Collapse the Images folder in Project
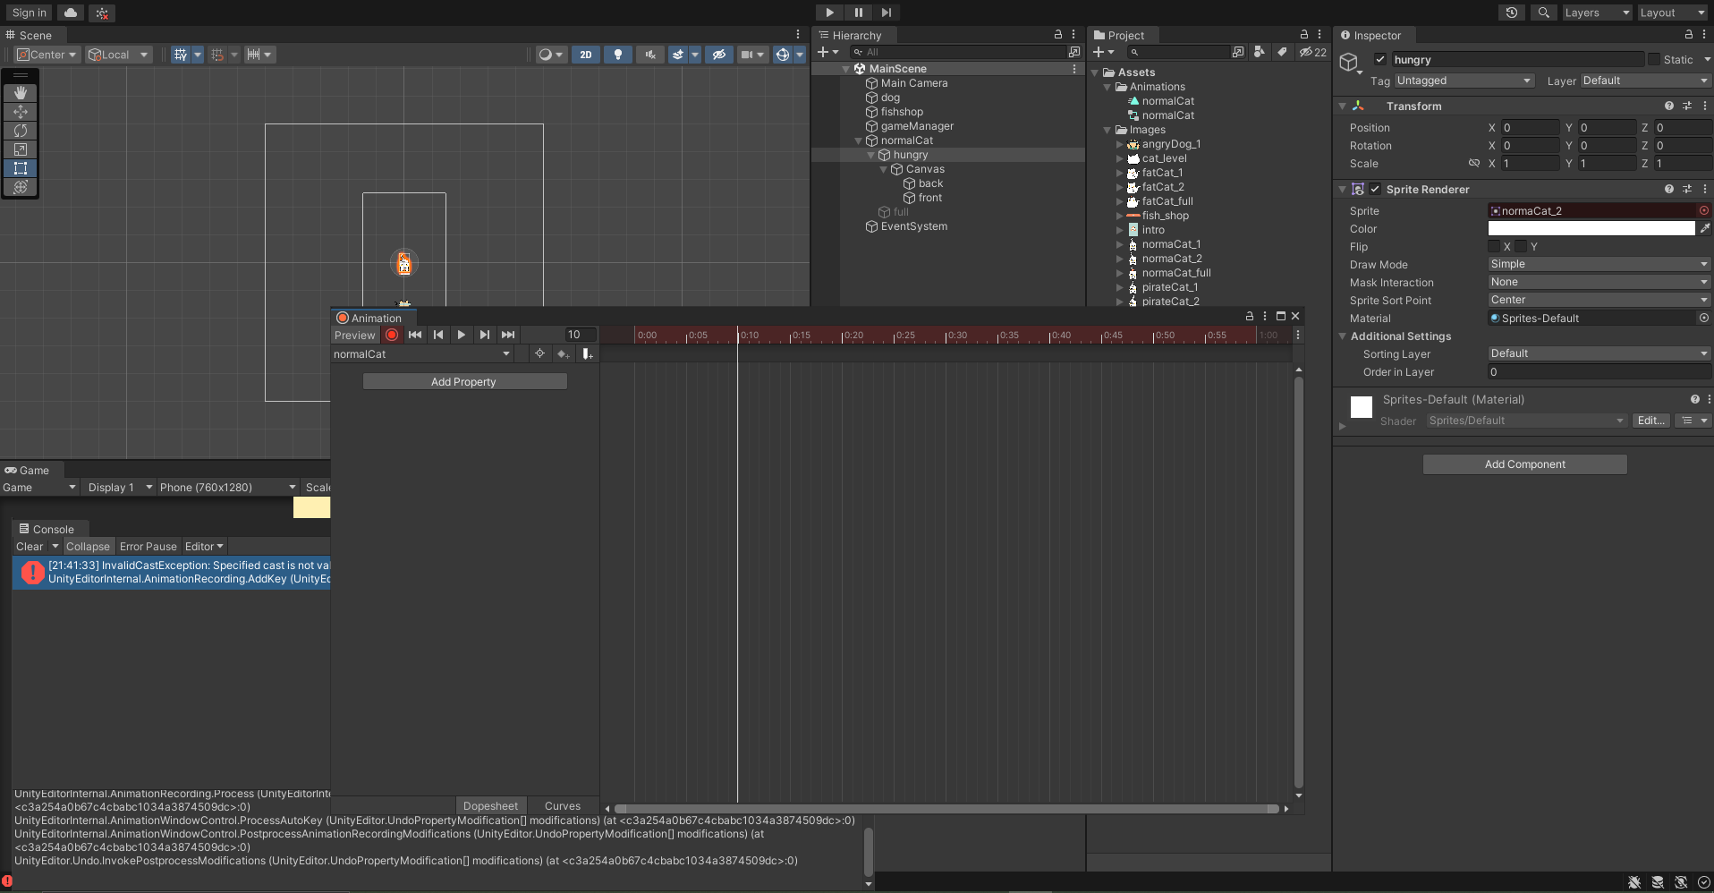1714x893 pixels. 1107,131
